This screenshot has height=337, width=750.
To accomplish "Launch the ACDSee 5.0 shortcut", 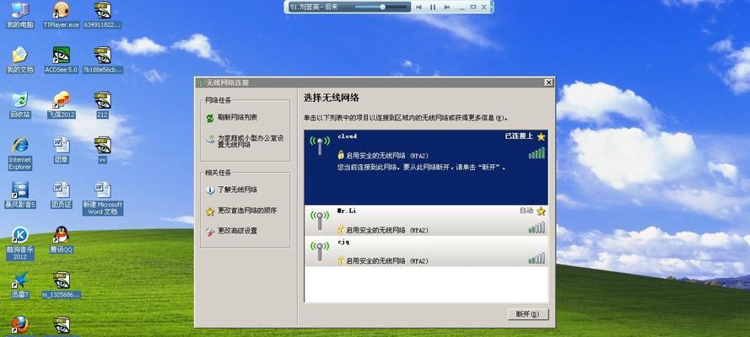I will tap(62, 60).
